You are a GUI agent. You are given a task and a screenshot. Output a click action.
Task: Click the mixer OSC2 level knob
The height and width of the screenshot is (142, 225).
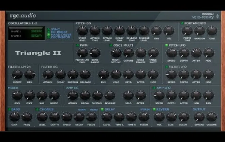coord(30,95)
